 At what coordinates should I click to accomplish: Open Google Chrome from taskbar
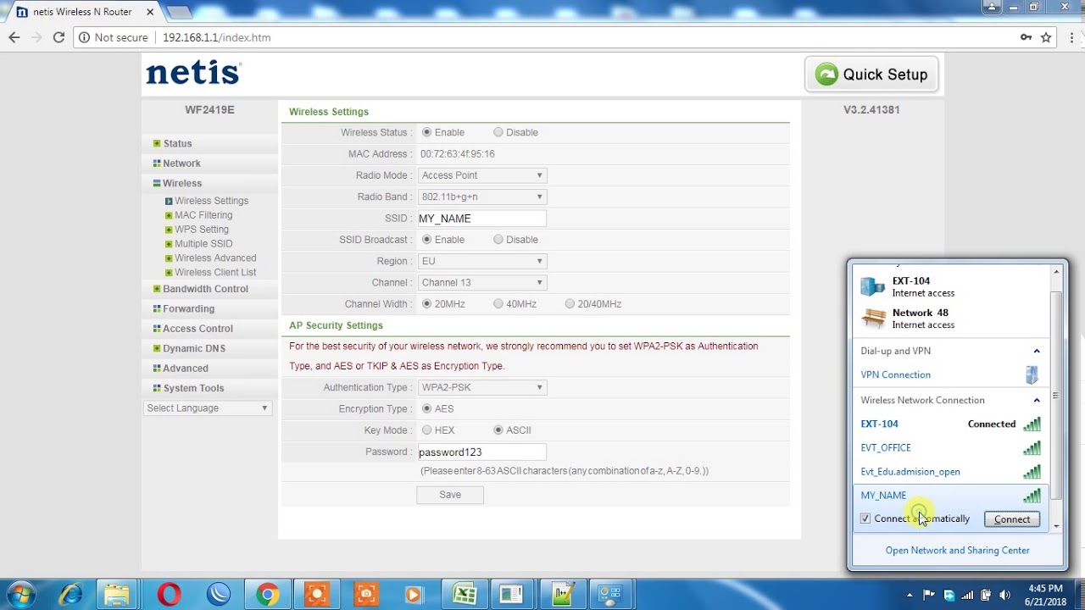pos(268,594)
